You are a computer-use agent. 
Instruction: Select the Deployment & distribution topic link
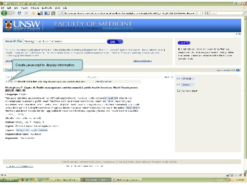(45, 50)
